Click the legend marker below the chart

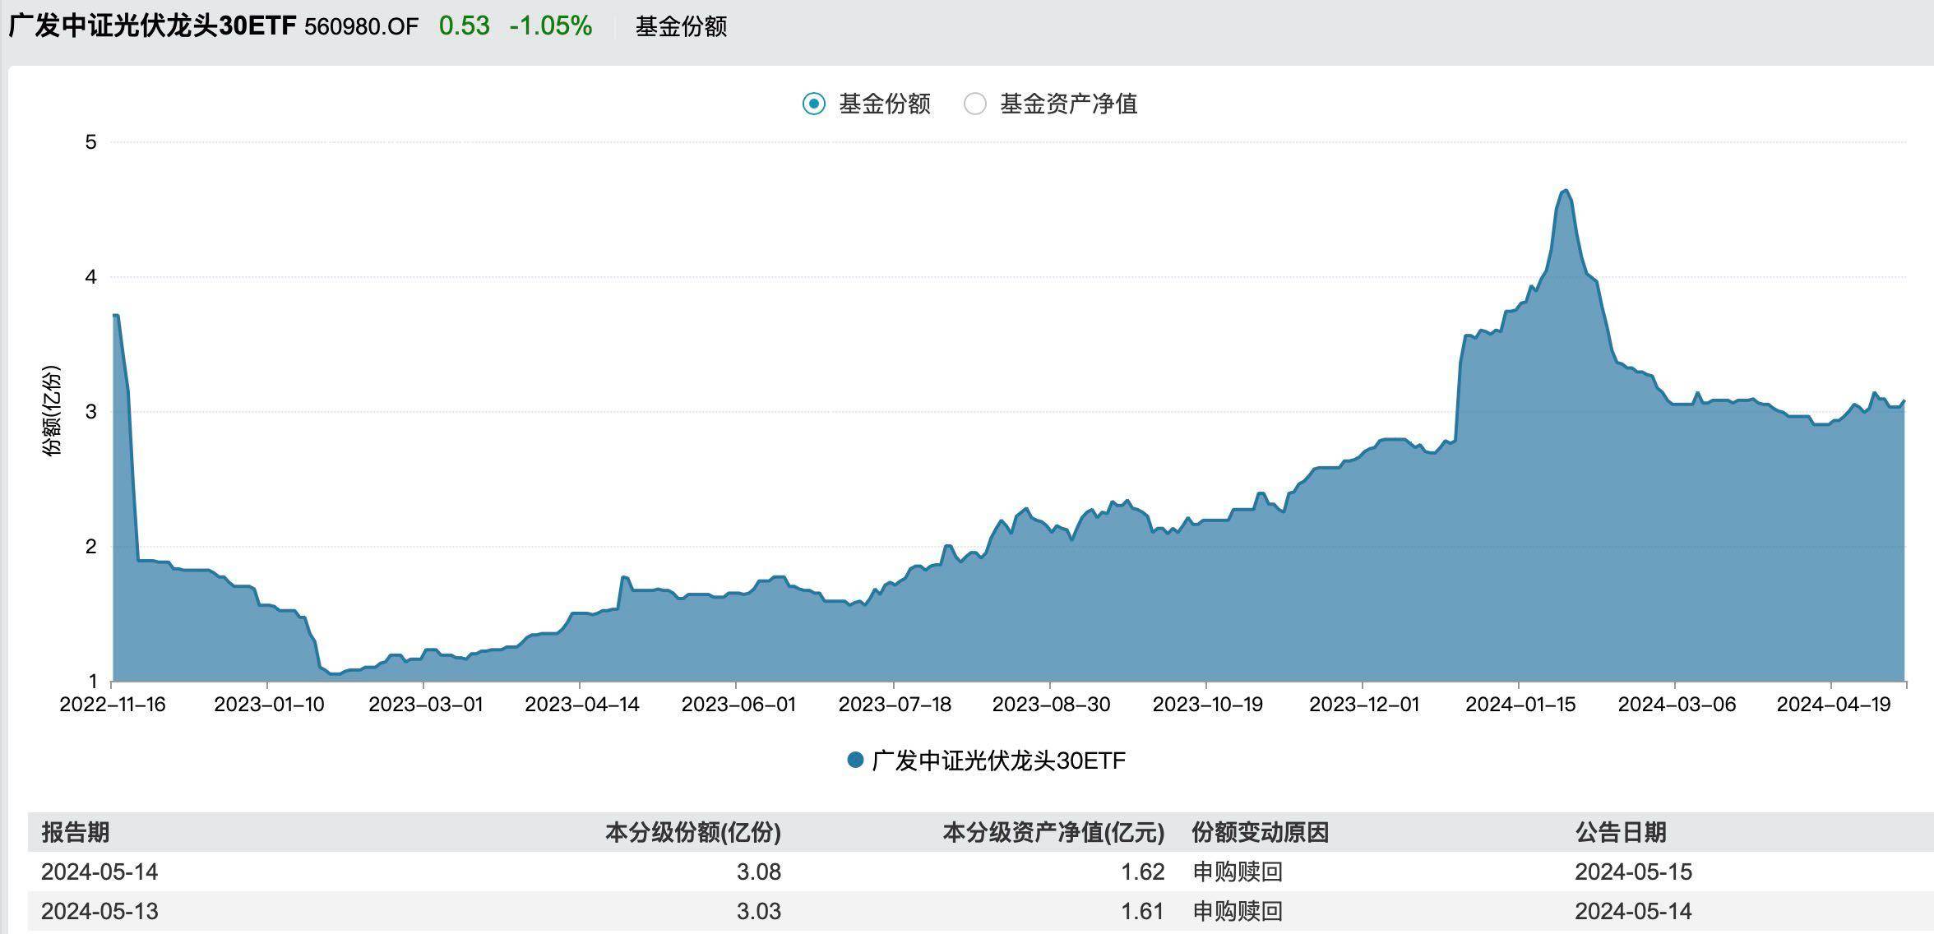point(855,761)
